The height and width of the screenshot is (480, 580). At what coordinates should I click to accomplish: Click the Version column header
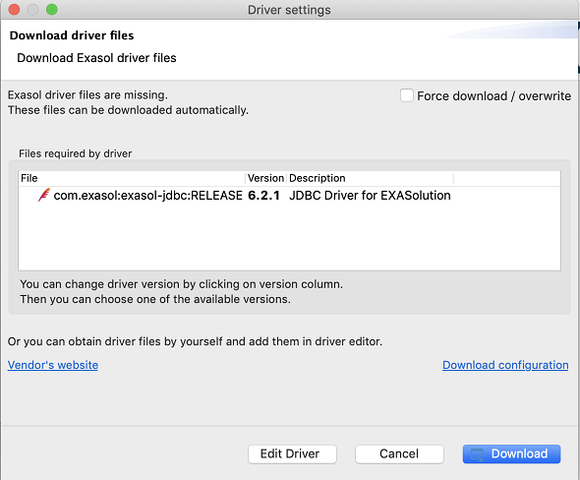(265, 178)
